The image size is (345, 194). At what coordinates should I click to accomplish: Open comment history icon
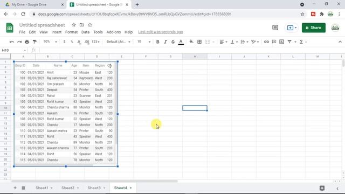tap(275, 27)
